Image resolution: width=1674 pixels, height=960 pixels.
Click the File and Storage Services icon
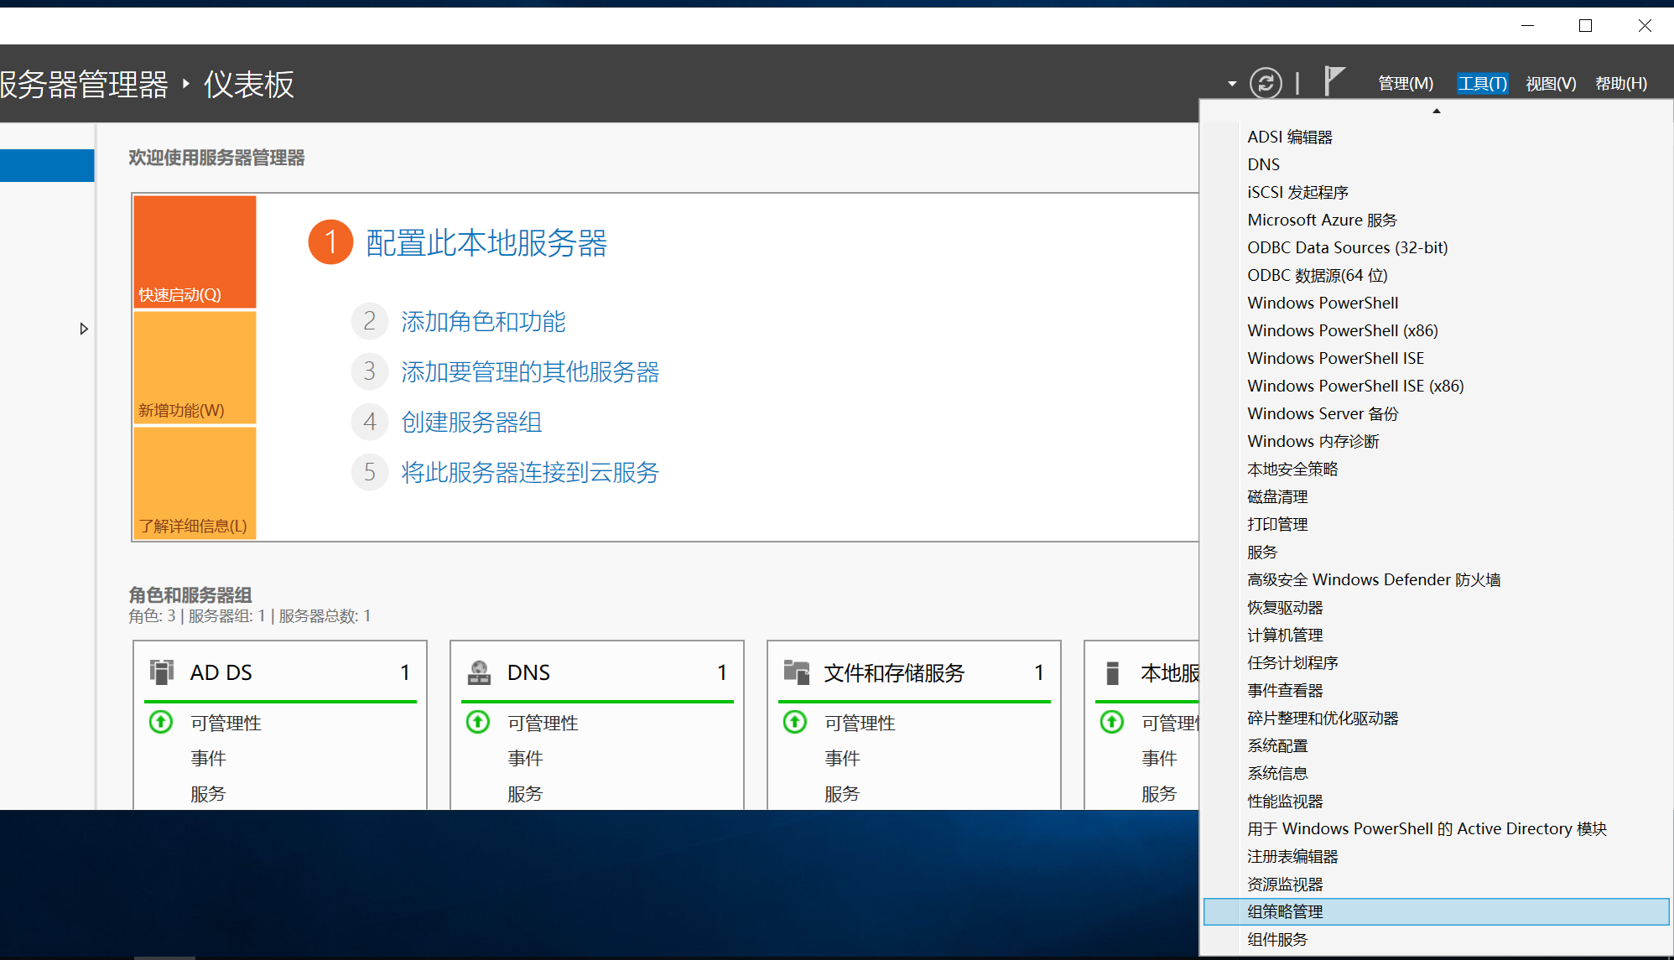click(796, 672)
